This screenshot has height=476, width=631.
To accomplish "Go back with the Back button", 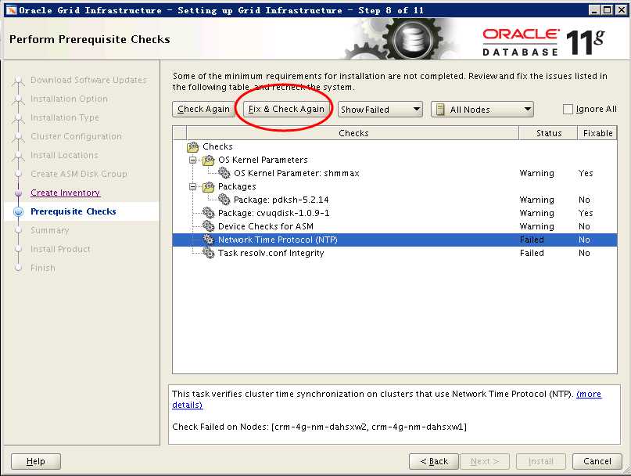I will click(x=434, y=461).
